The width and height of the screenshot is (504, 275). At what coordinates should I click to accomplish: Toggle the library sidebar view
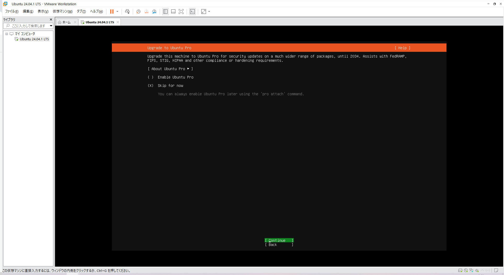[165, 12]
